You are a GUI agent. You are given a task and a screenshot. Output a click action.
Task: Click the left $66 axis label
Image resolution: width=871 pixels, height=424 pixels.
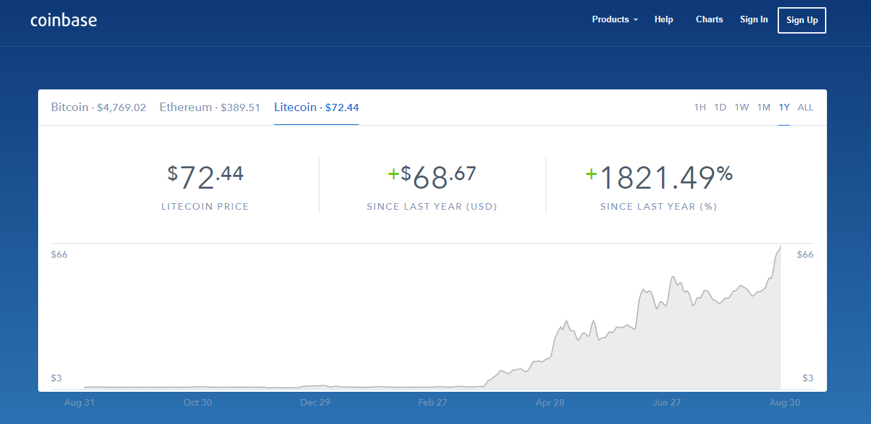pos(59,254)
